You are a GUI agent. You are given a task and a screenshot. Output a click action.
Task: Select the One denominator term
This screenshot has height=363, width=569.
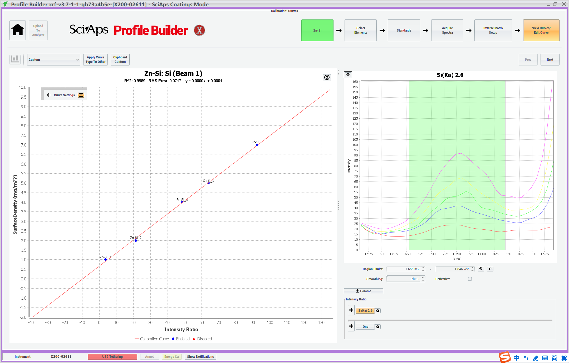coord(365,327)
